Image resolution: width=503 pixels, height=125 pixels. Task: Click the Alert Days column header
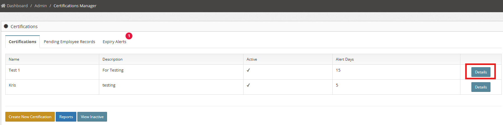(x=345, y=59)
